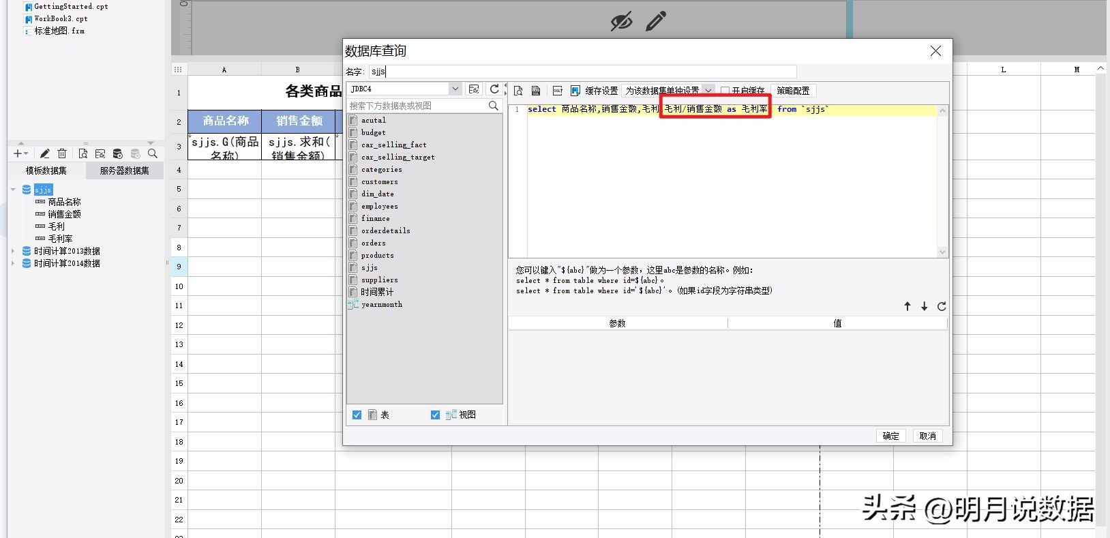Click the search datasets magnifier icon in left panel

(x=153, y=153)
